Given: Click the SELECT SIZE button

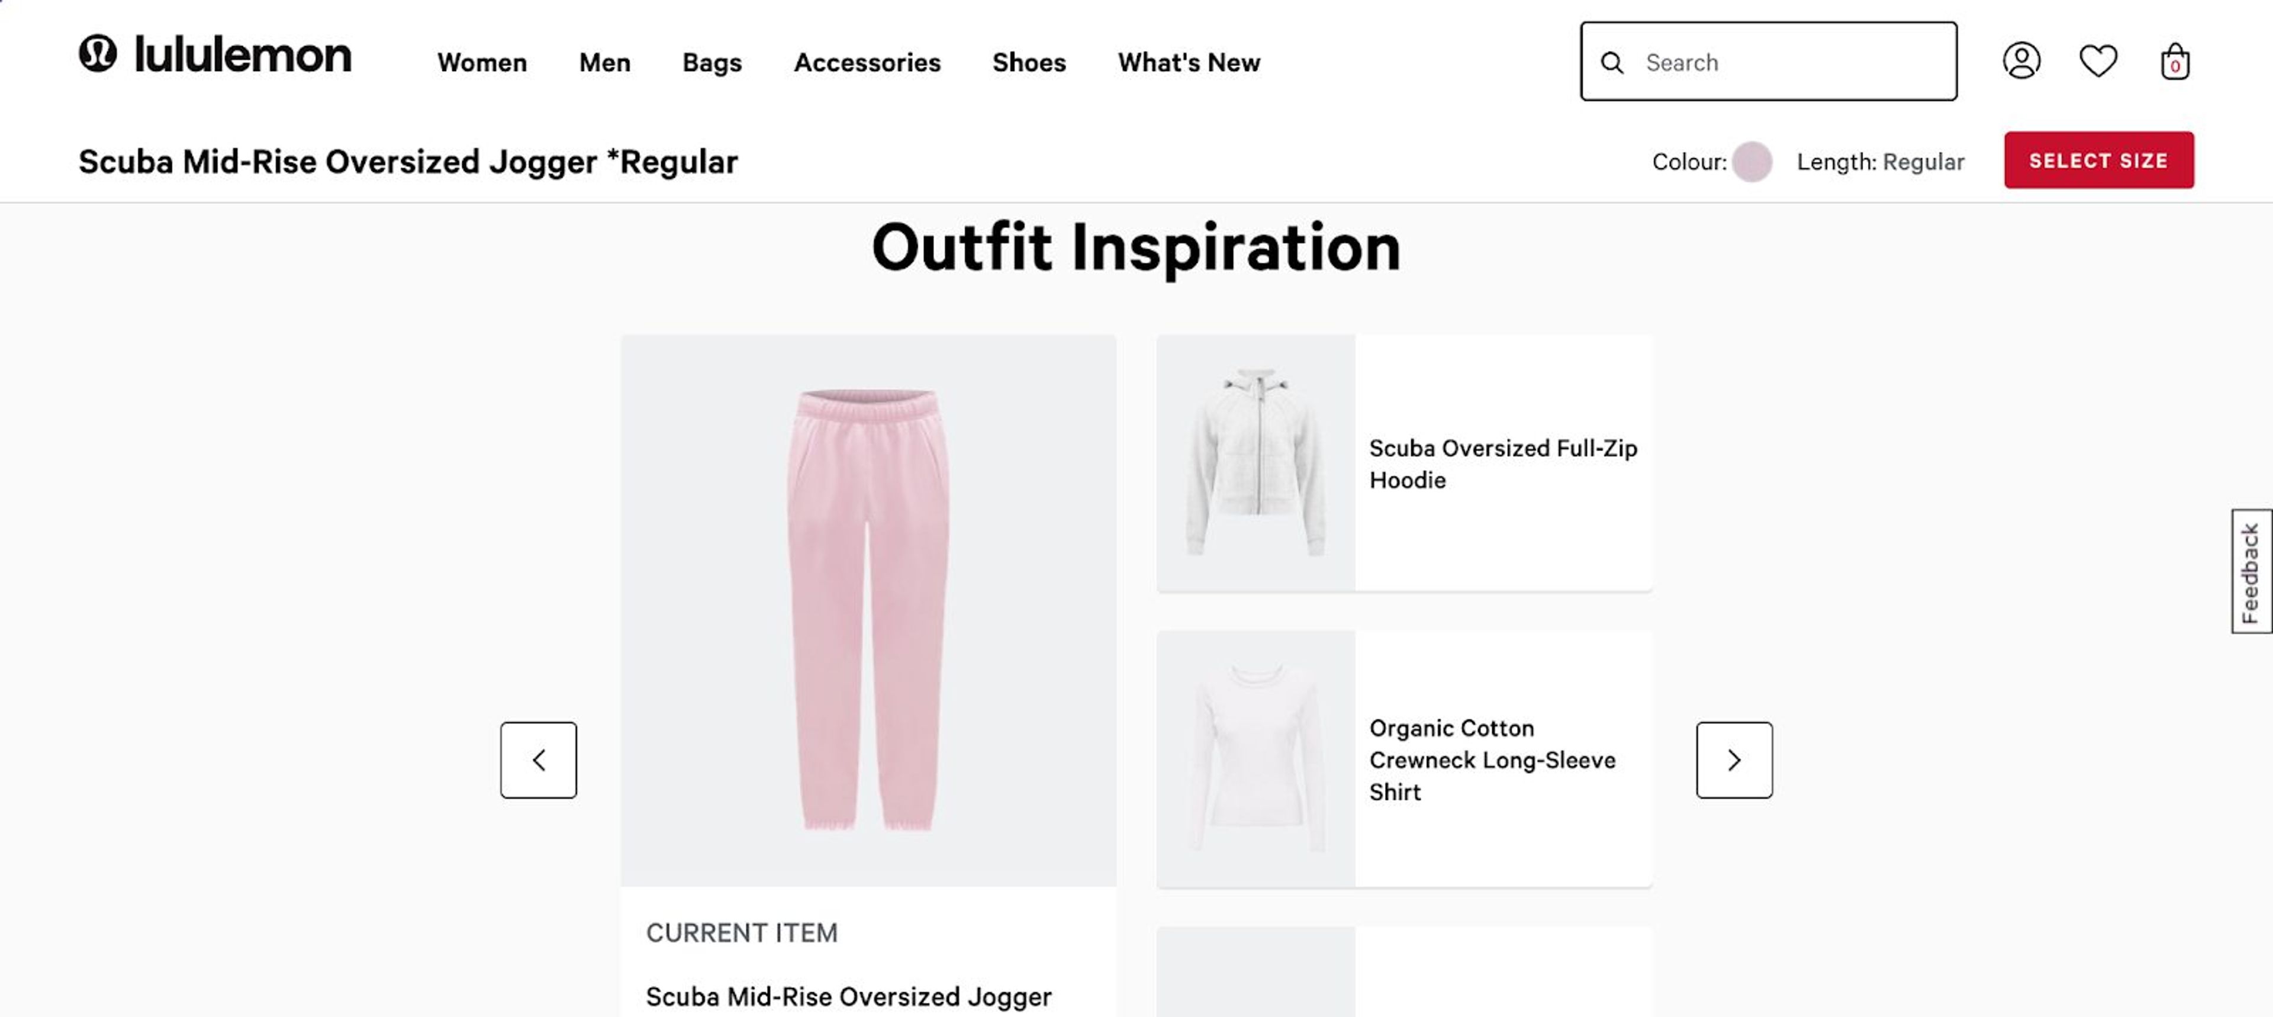Looking at the screenshot, I should click(2098, 160).
